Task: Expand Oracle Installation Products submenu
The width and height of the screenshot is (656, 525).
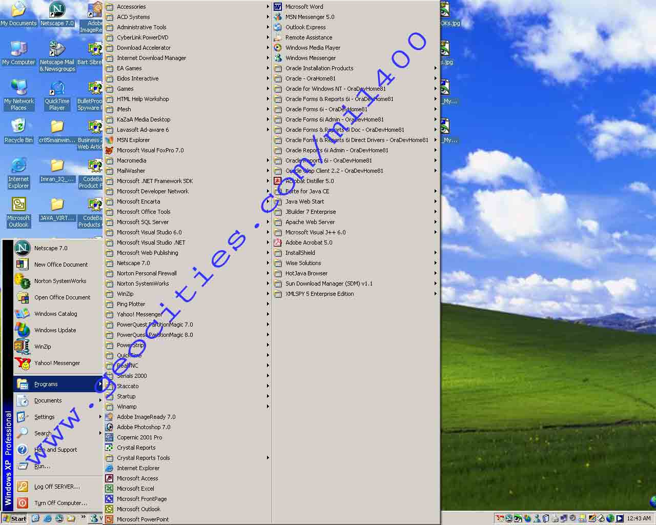Action: coord(356,68)
